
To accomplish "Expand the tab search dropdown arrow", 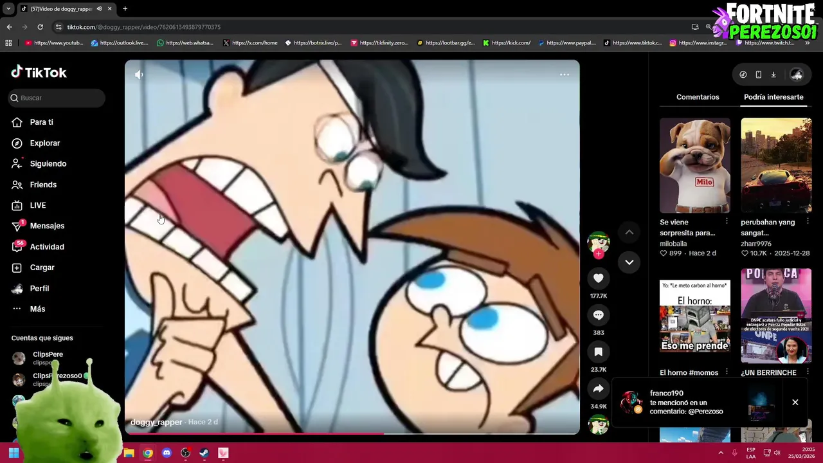I will 8,9.
